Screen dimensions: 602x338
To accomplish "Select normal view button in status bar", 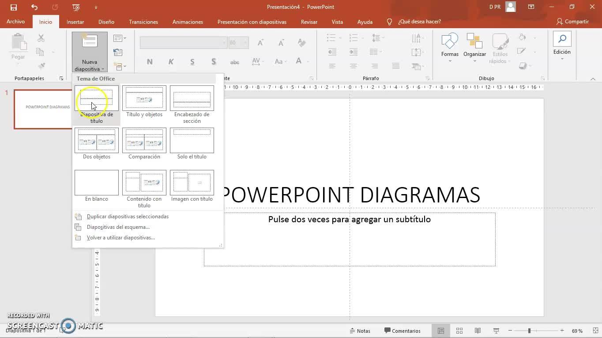I will tap(440, 331).
